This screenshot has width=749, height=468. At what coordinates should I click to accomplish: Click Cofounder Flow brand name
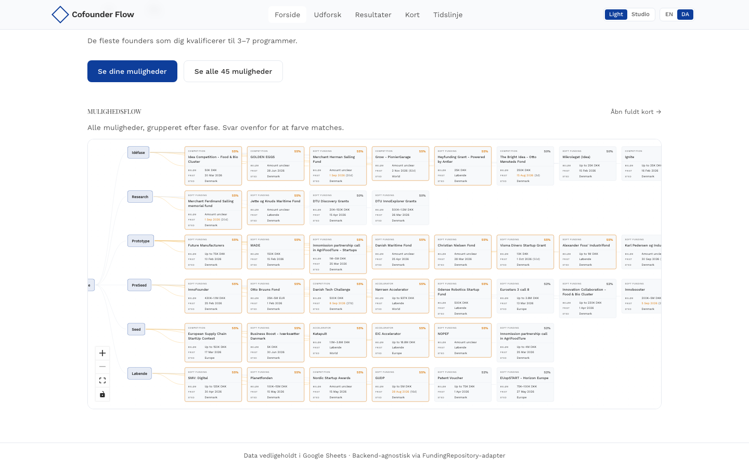point(103,15)
